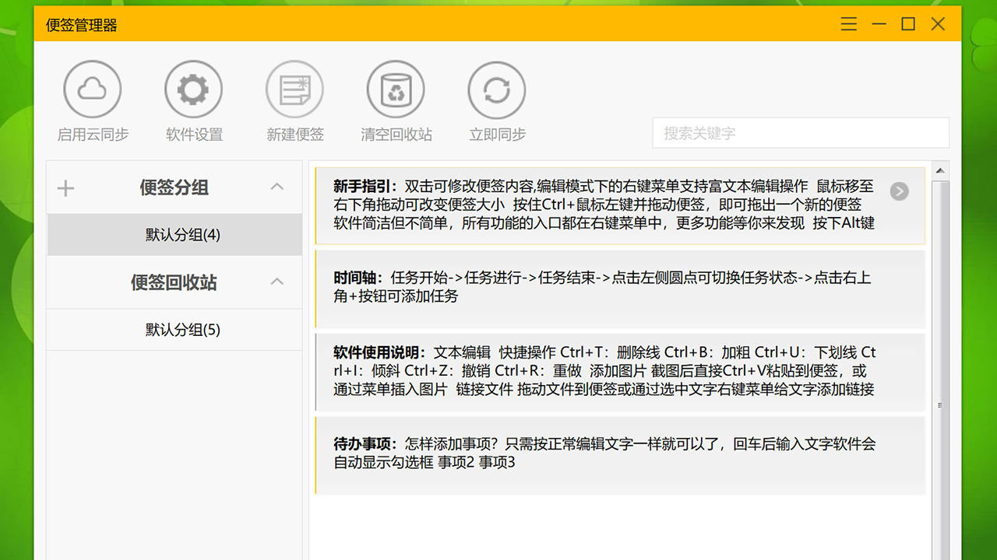Viewport: 997px width, 560px height.
Task: Click the arrow icon on the 新手指引 note
Action: point(899,191)
